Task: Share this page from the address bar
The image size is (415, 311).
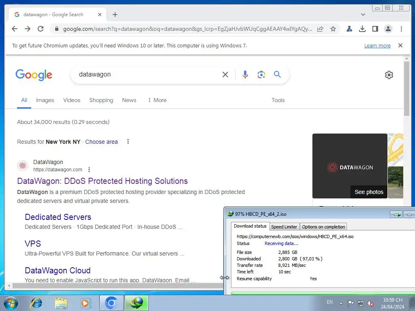Action: pos(320,29)
